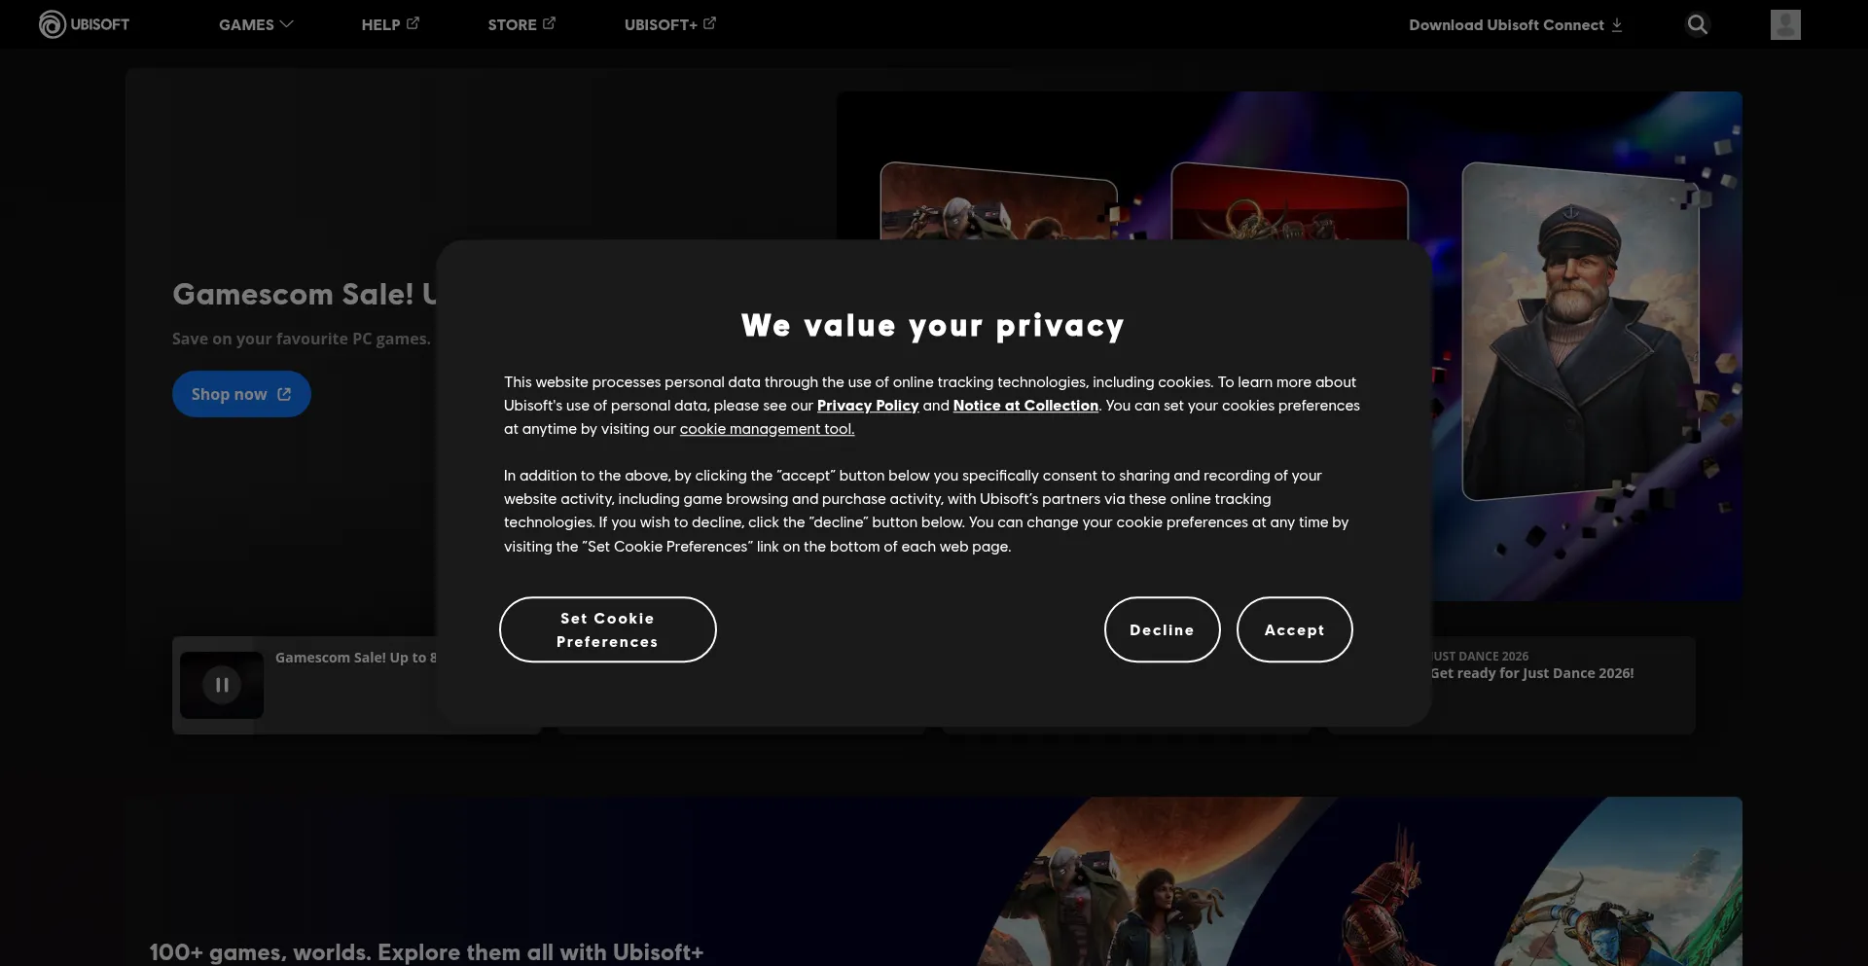Decline cookies in the privacy dialog
The image size is (1868, 966).
pos(1162,629)
